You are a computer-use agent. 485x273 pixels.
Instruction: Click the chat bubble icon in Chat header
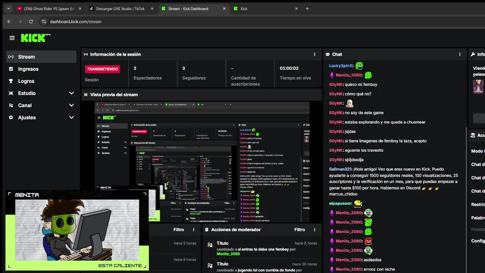click(328, 55)
